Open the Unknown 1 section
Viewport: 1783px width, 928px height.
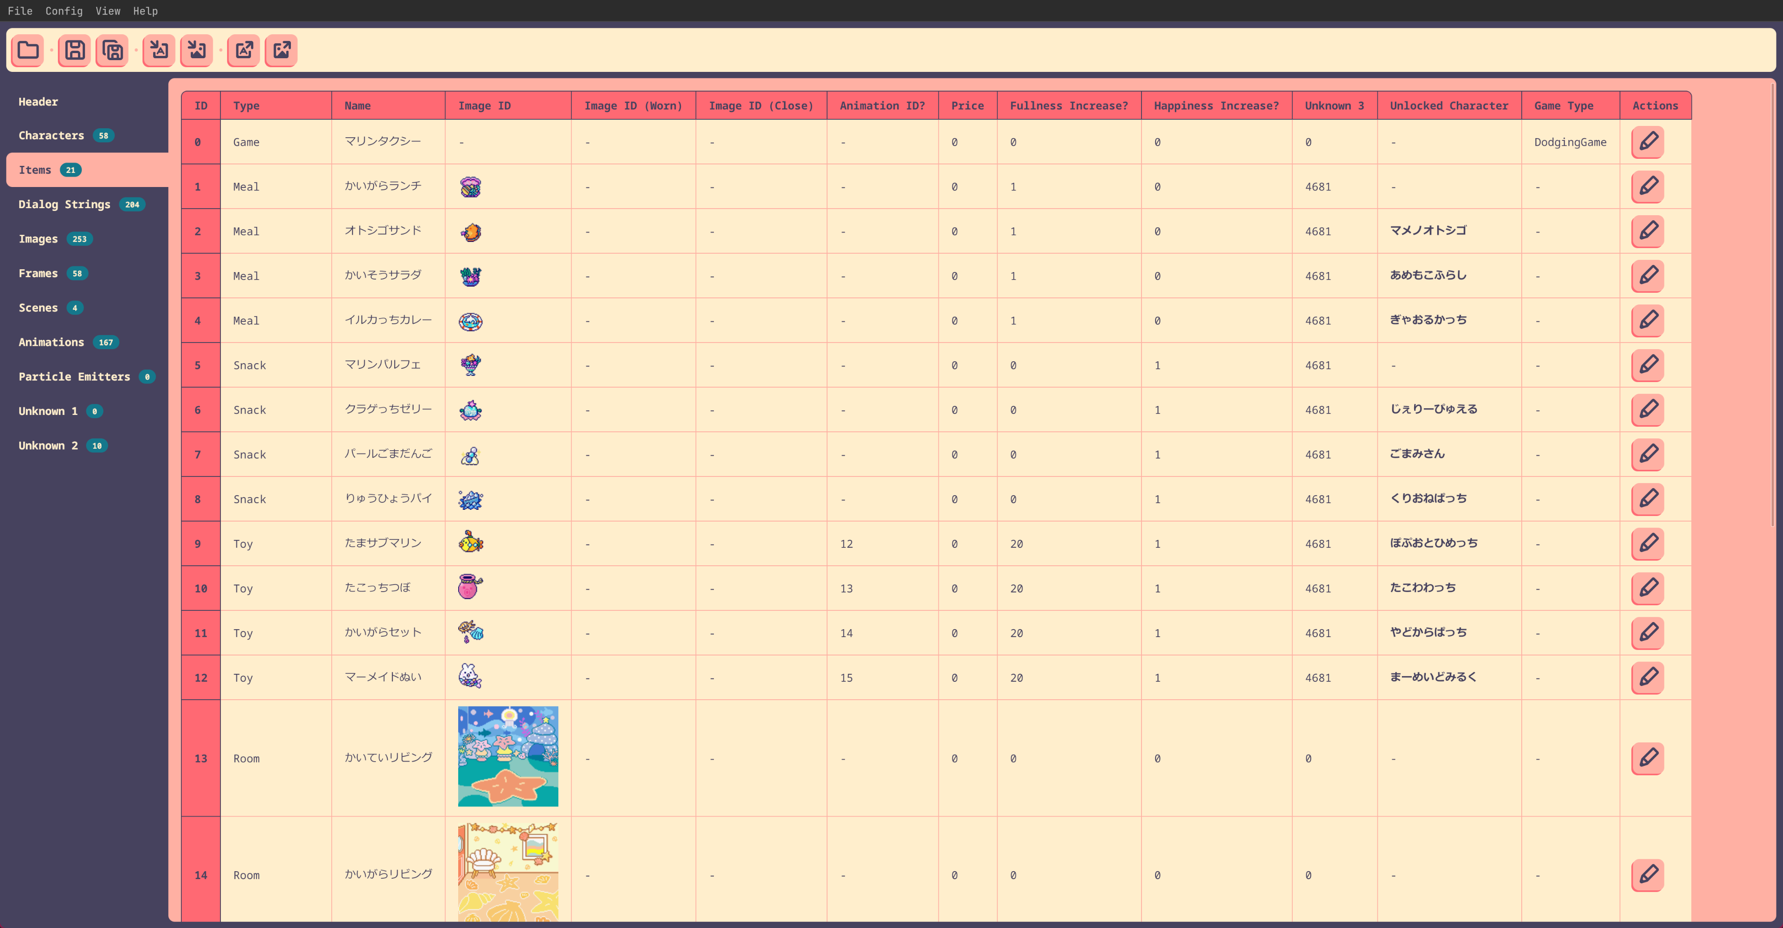(87, 411)
